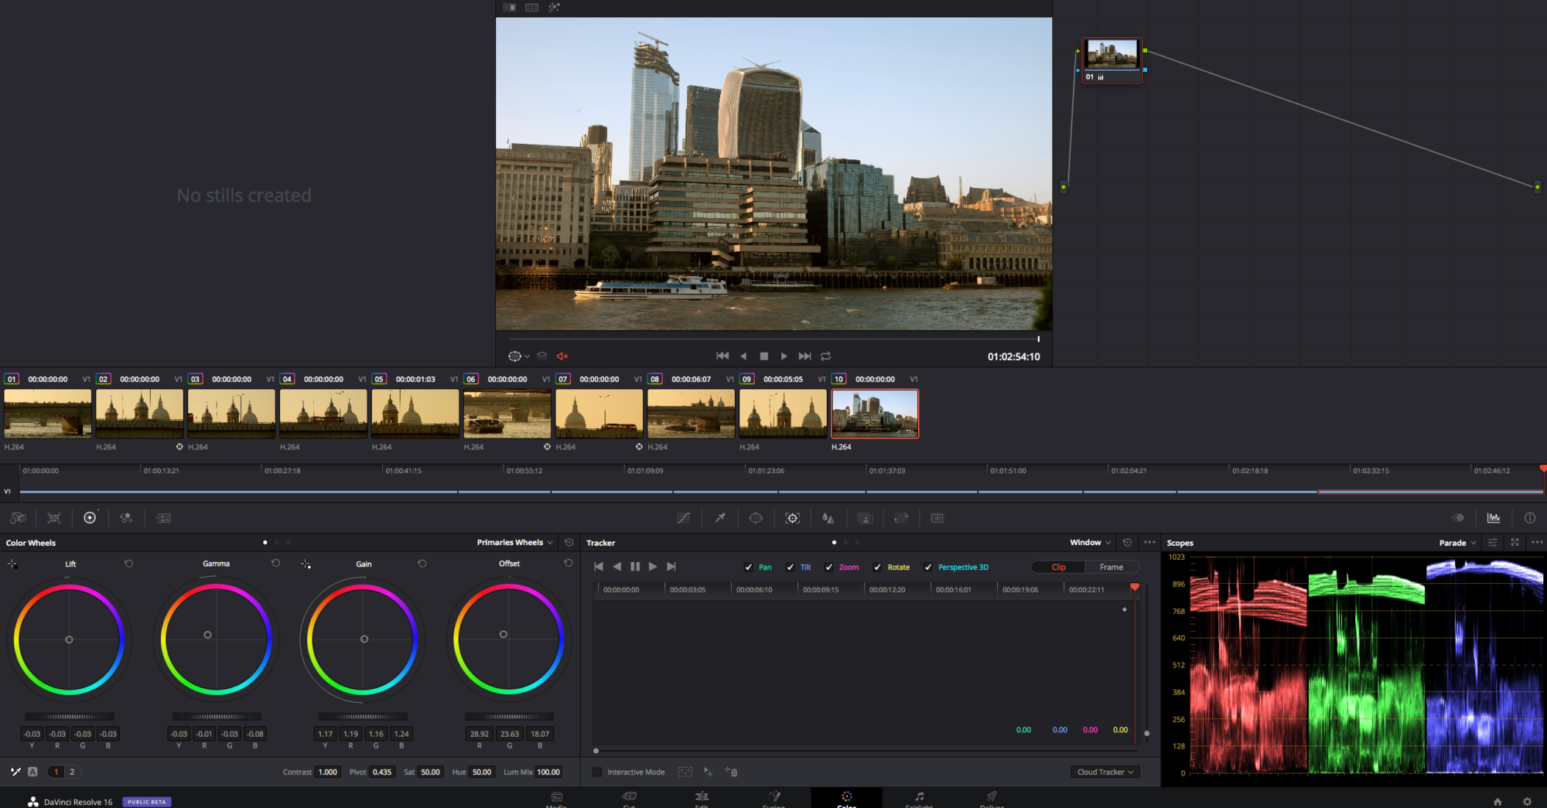Open the Key palette
Viewport: 1547px width, 808px height.
click(865, 518)
